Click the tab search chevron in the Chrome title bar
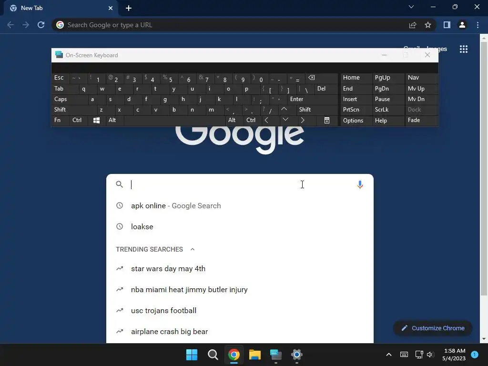 pyautogui.click(x=411, y=7)
